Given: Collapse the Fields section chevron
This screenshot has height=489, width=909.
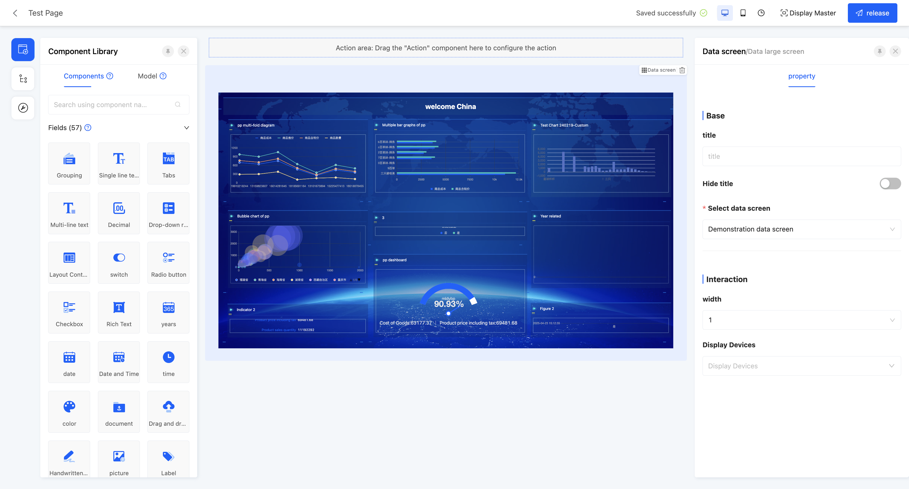Looking at the screenshot, I should [x=186, y=128].
